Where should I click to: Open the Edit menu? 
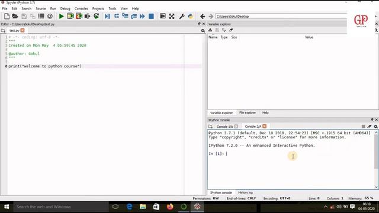(x=14, y=8)
